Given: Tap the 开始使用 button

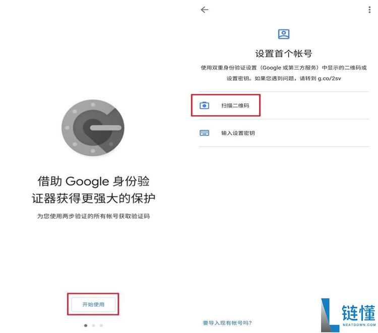Looking at the screenshot, I should [93, 304].
